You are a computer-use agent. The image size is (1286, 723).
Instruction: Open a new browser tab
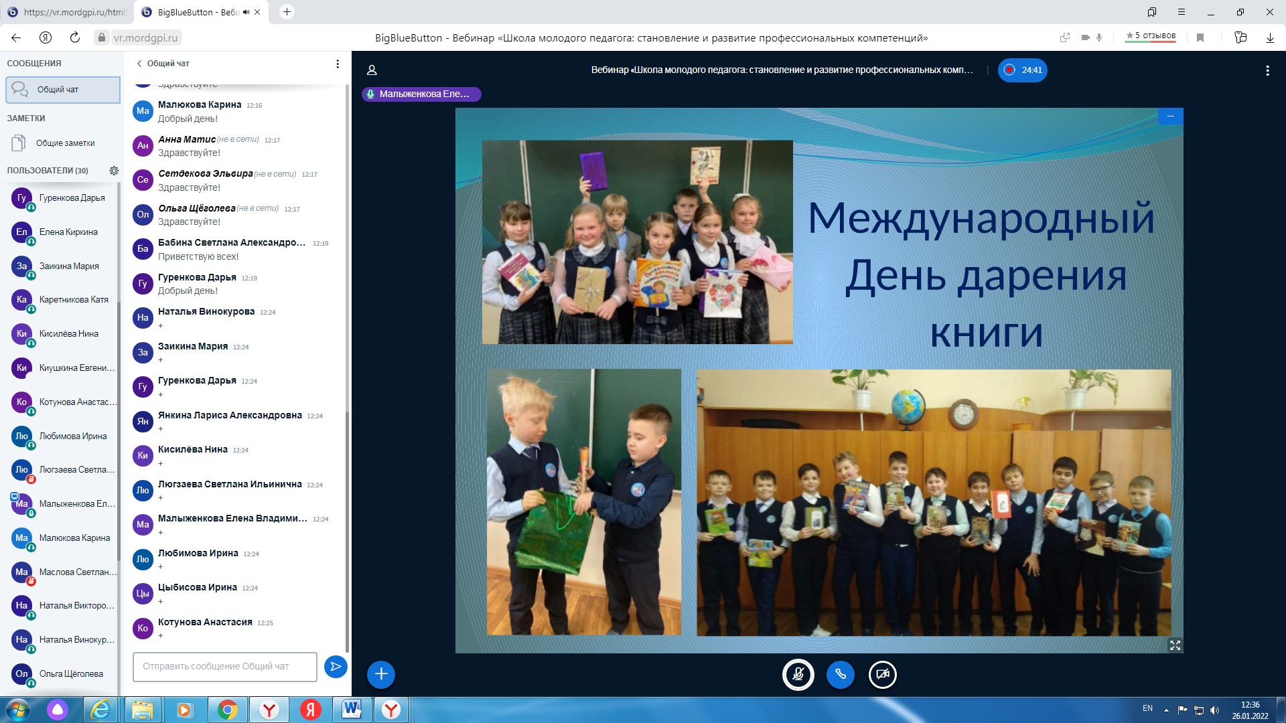[287, 11]
